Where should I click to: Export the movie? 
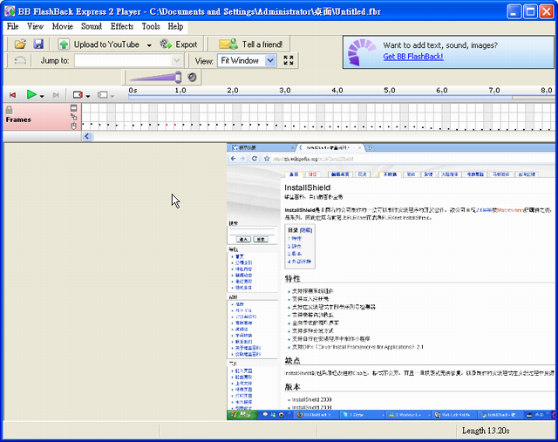coord(179,44)
